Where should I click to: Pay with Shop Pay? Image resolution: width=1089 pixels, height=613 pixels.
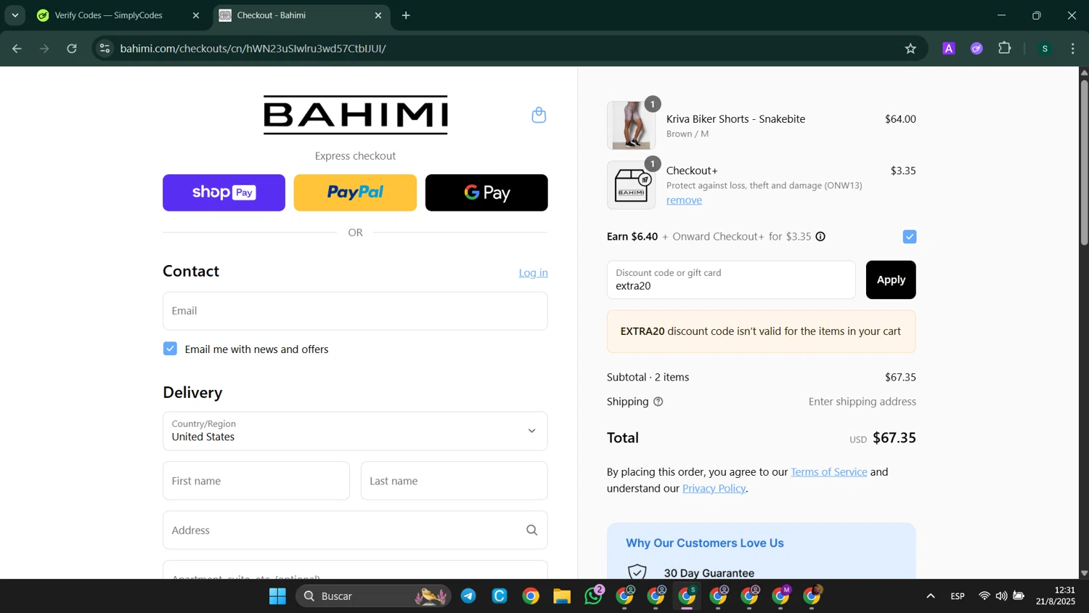[224, 192]
